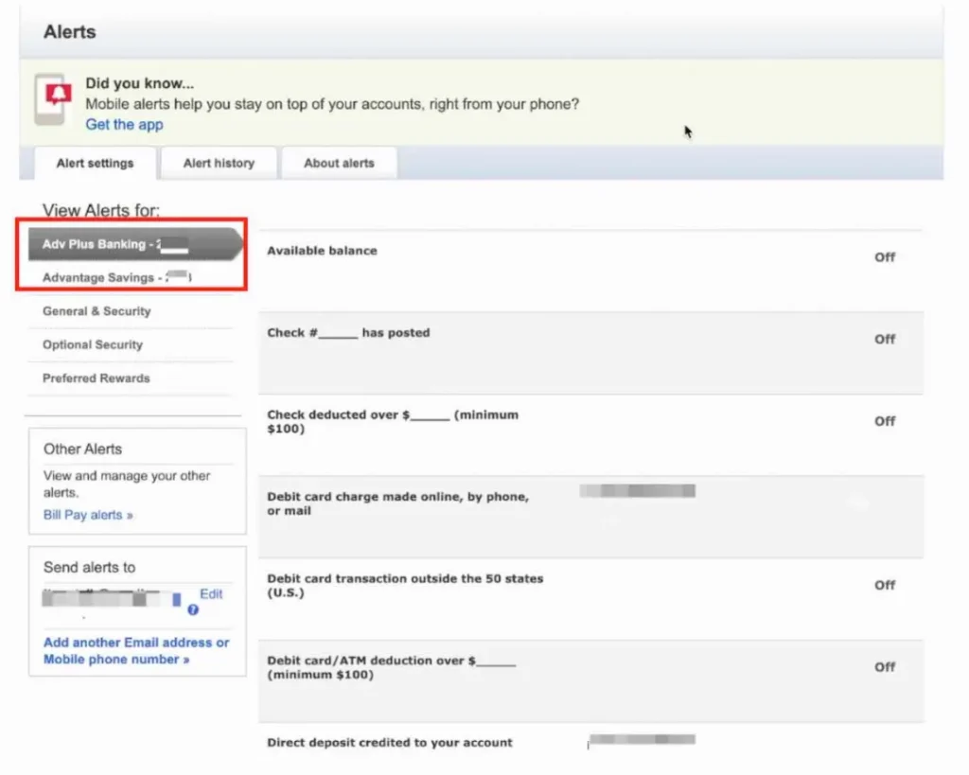969x775 pixels.
Task: Expand Debit card transaction outside 50 states row
Action: coord(405,585)
